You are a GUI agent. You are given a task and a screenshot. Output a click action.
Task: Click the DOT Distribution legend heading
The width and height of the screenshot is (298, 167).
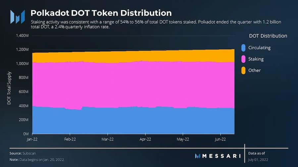(x=268, y=36)
